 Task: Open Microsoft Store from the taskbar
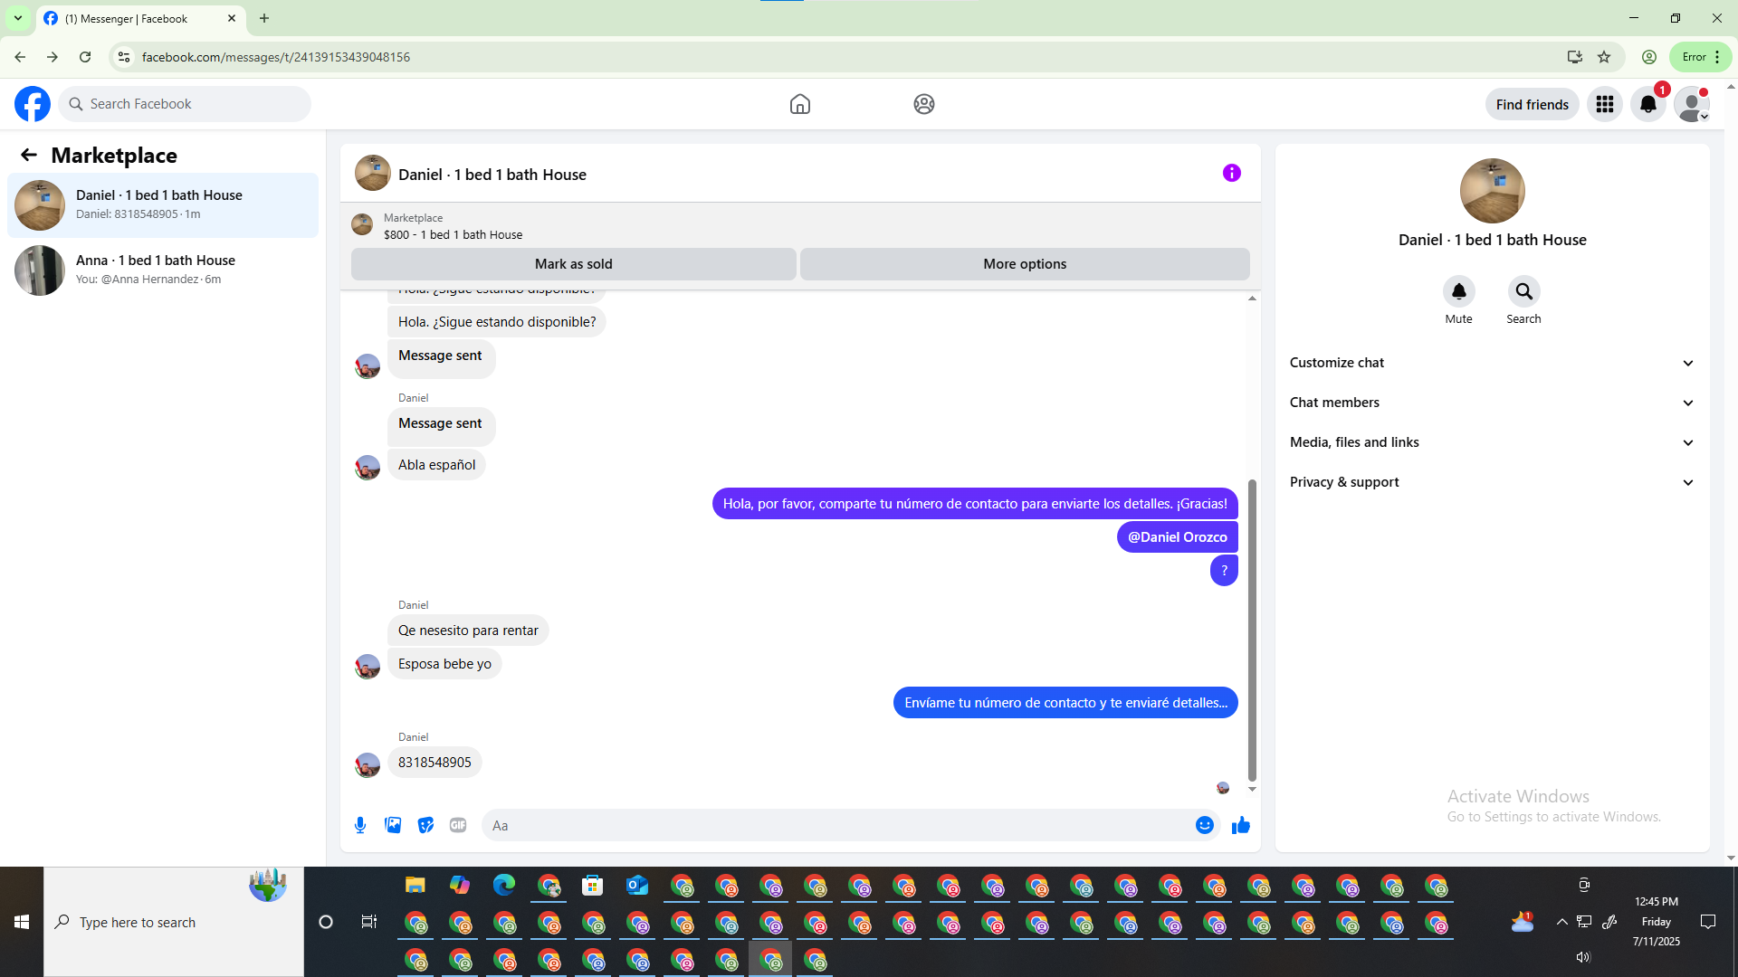(593, 886)
